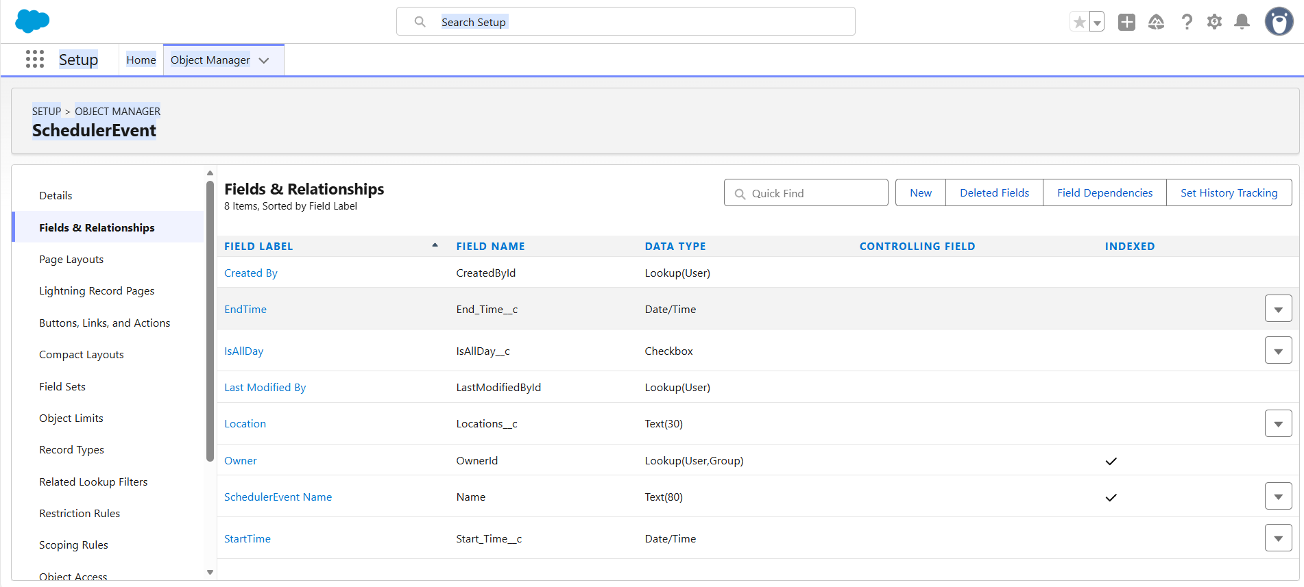Image resolution: width=1304 pixels, height=587 pixels.
Task: Open the IsAllDay field link
Action: pos(244,351)
